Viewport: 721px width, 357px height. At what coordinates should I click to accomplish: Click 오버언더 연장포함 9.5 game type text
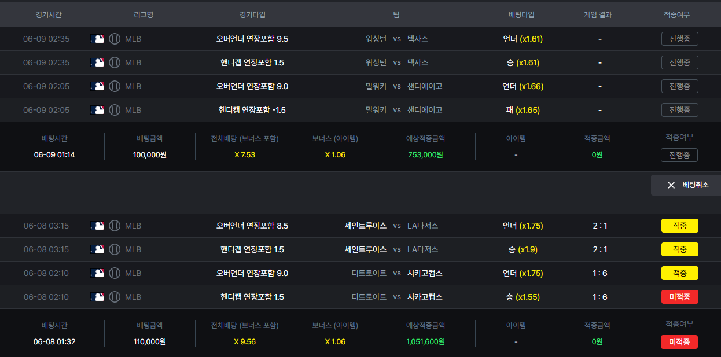(252, 39)
